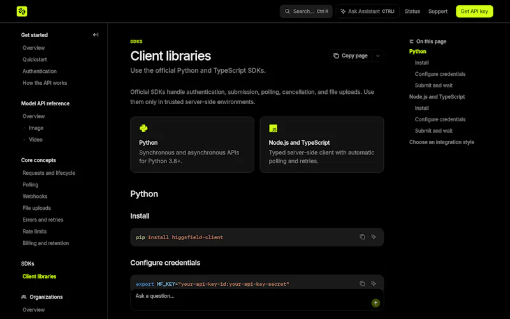Image resolution: width=510 pixels, height=319 pixels.
Task: Click the Configure credentials heading
Action: 165,263
